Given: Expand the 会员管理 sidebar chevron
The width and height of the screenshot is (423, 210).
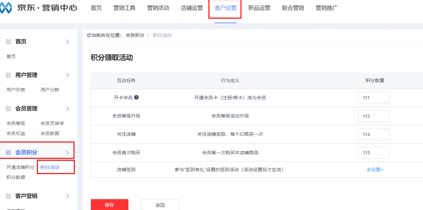Looking at the screenshot, I should coord(67,109).
